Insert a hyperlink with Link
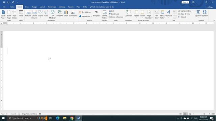Screen dimensions: 216x121 112,11
